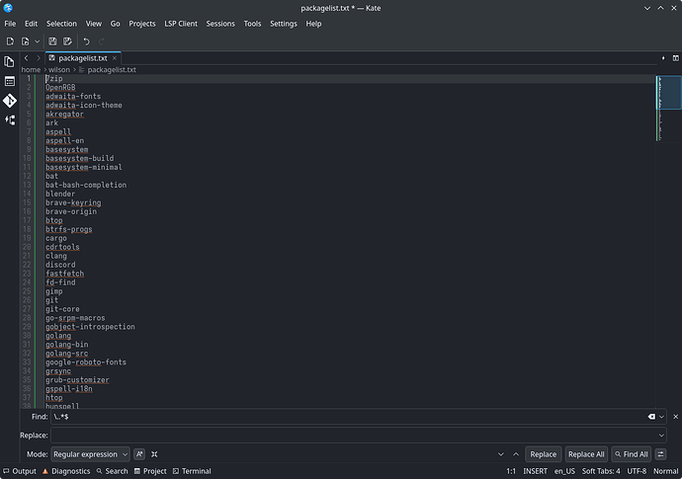The width and height of the screenshot is (682, 479).
Task: Click the Replace button
Action: point(544,454)
